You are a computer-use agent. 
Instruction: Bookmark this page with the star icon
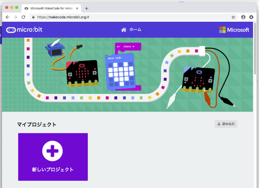pos(234,17)
